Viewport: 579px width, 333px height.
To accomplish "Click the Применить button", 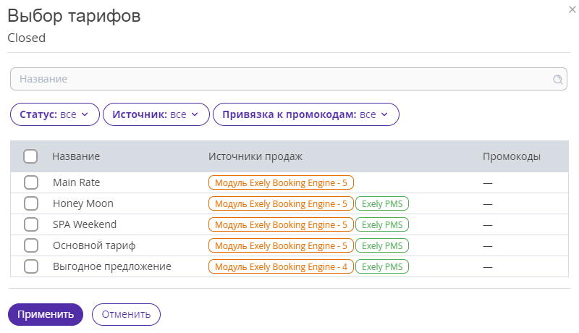I will [46, 315].
